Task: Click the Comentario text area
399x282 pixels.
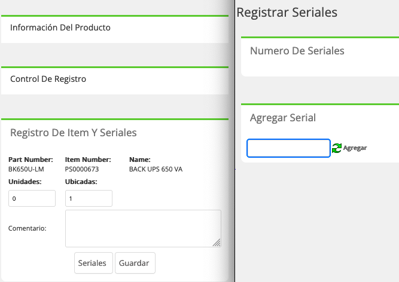Action: pos(143,228)
